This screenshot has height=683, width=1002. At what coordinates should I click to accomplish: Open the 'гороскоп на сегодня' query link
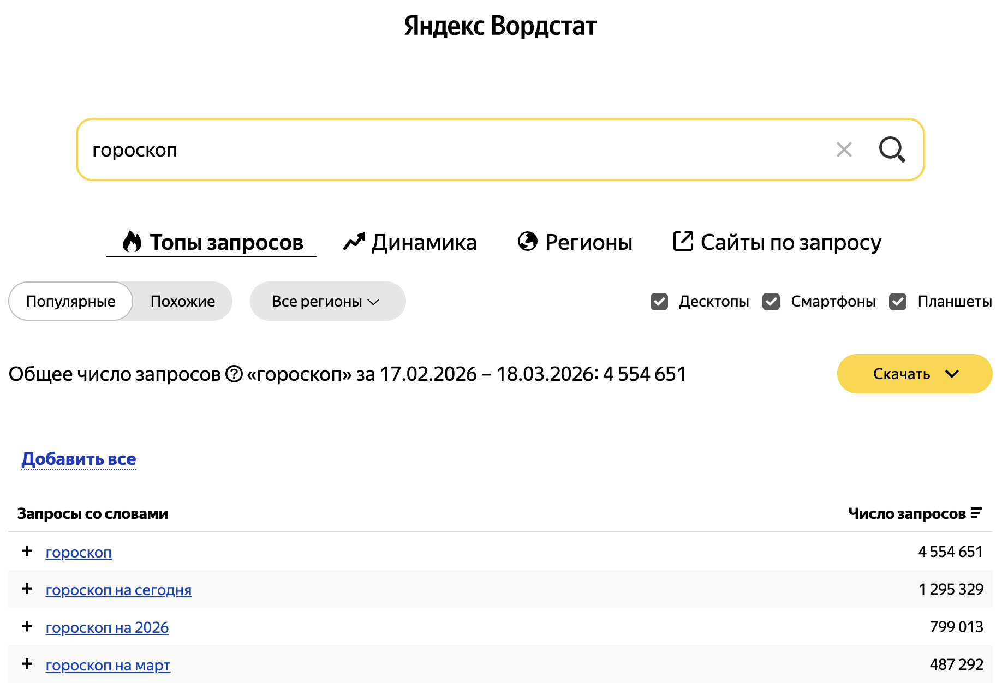pos(118,590)
